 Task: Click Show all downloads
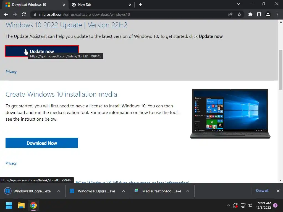click(x=262, y=191)
